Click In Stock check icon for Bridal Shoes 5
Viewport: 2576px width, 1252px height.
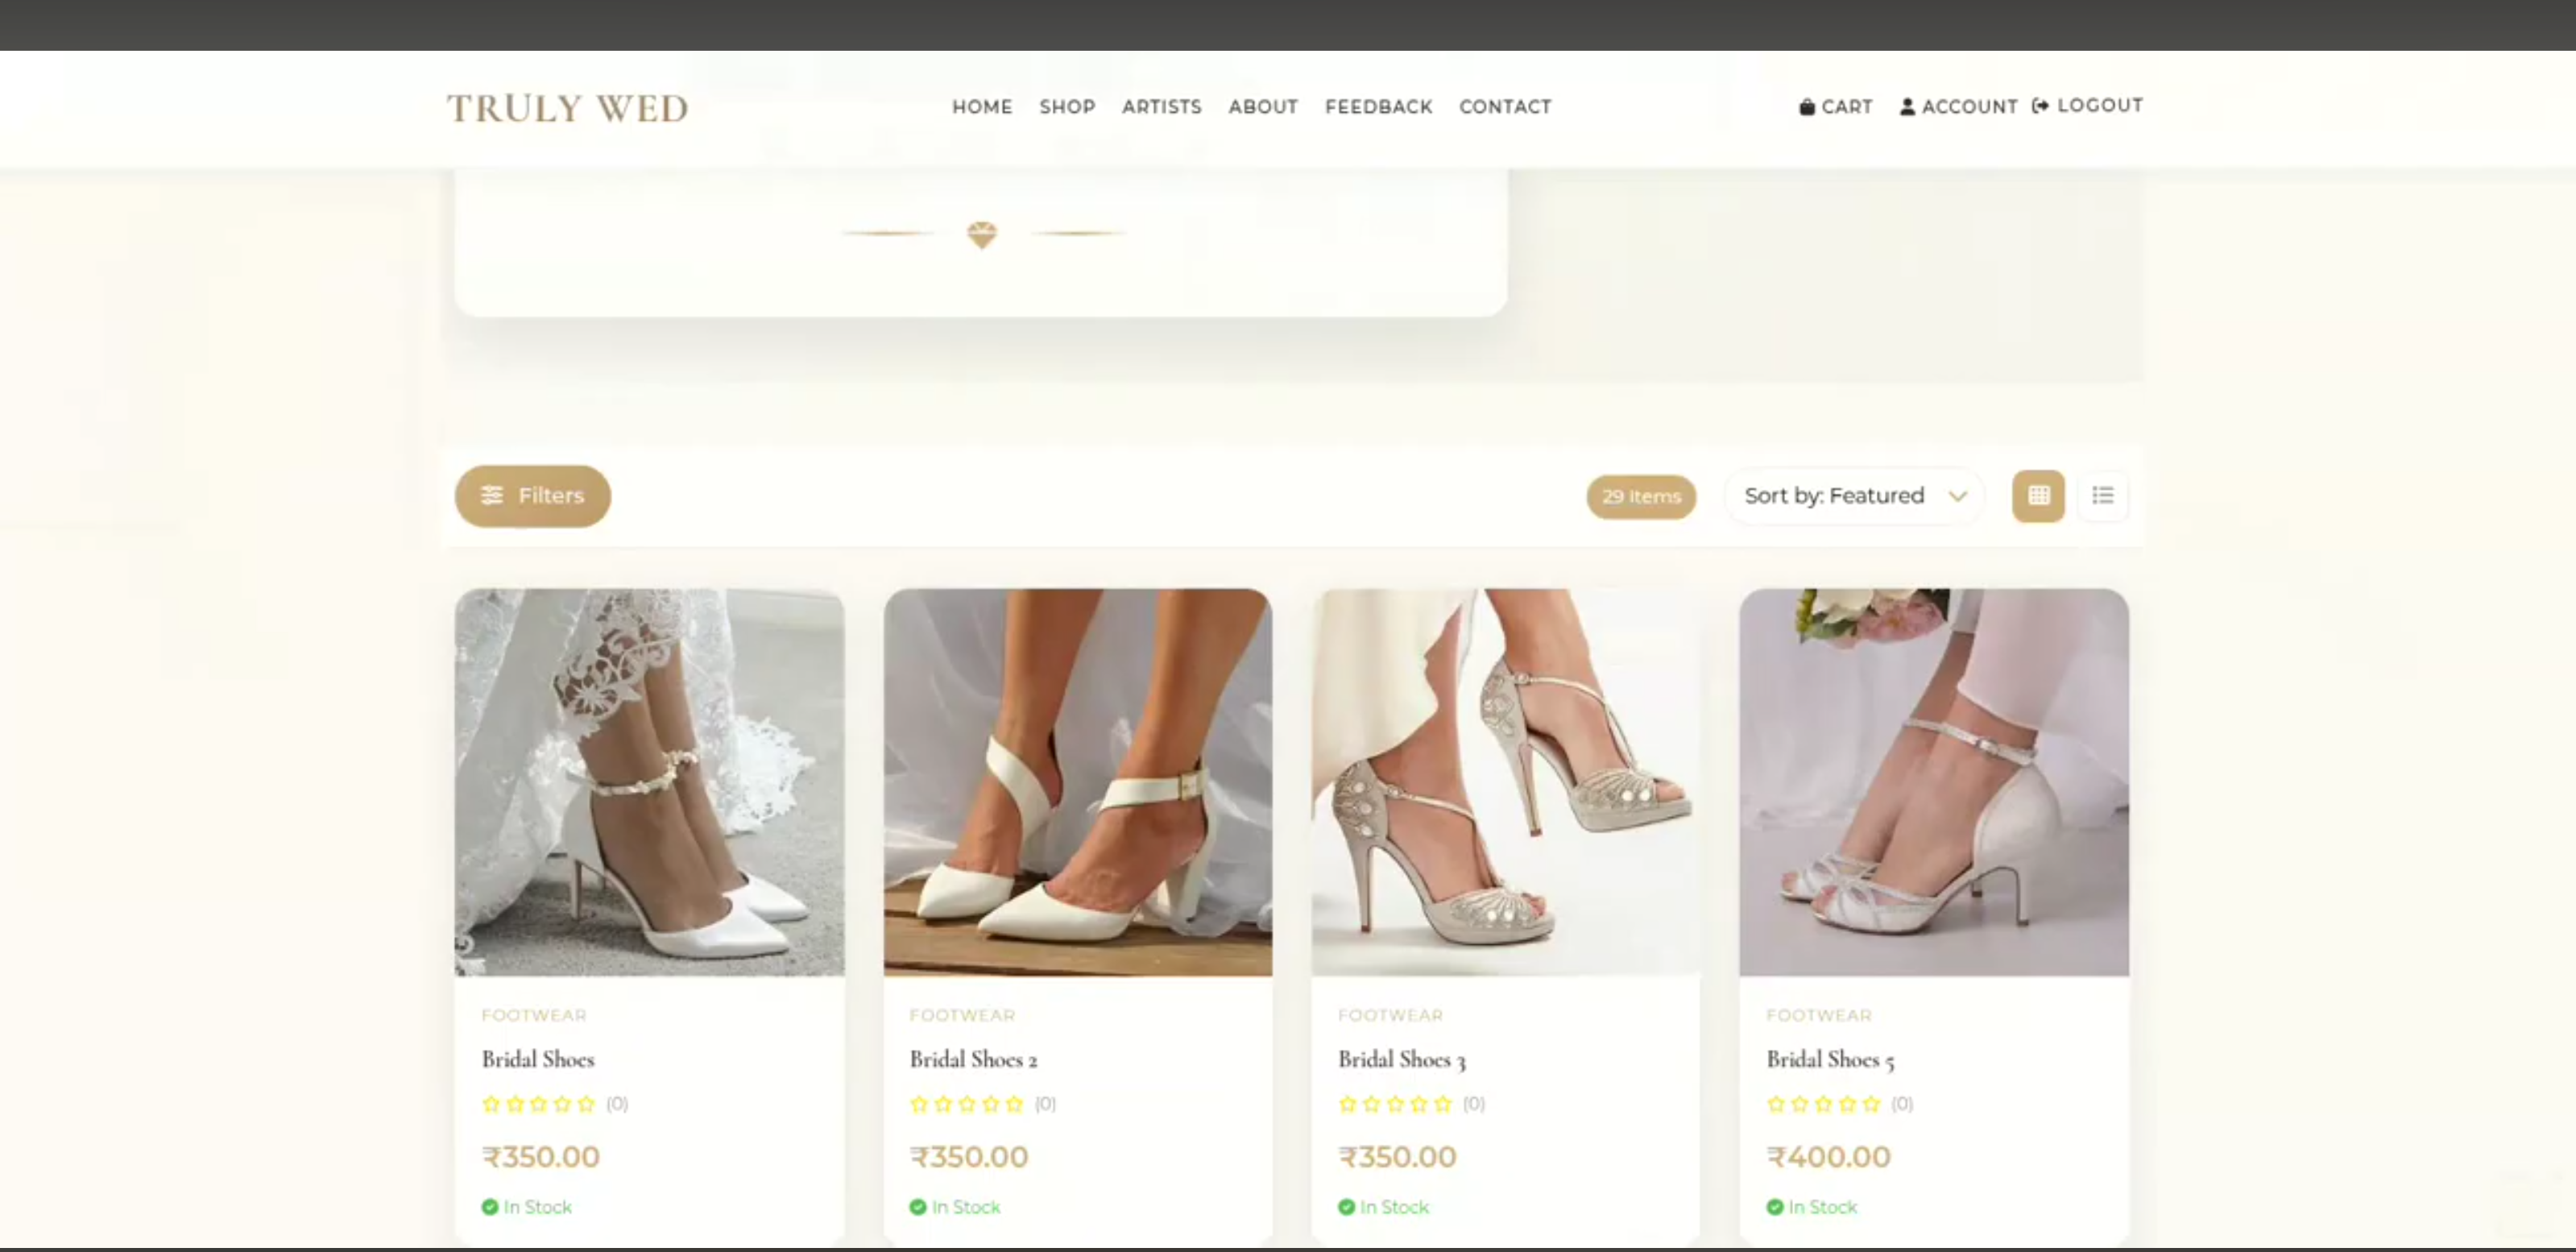coord(1774,1207)
